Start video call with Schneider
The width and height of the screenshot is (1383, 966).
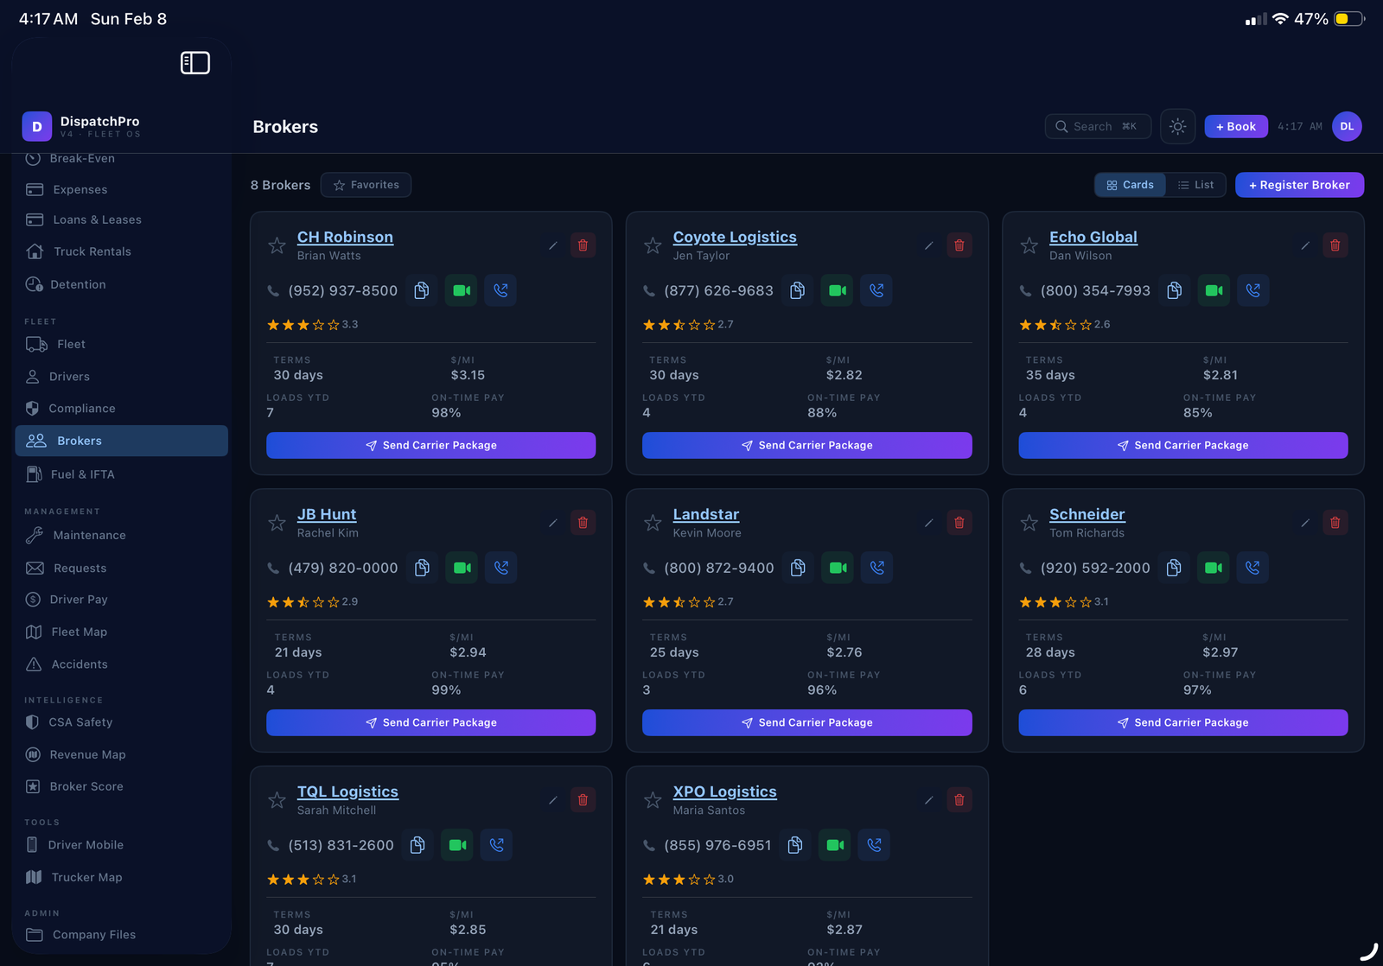click(1214, 568)
